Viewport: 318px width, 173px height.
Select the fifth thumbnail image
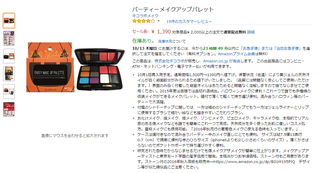pos(9,91)
